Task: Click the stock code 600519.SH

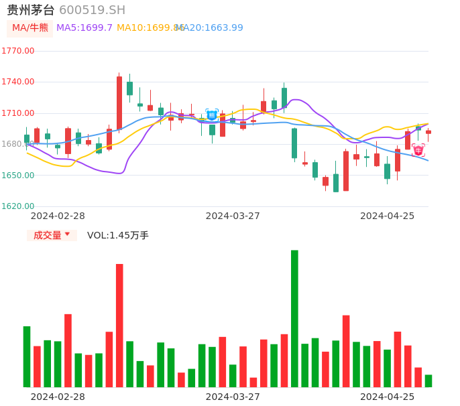Action: 92,10
